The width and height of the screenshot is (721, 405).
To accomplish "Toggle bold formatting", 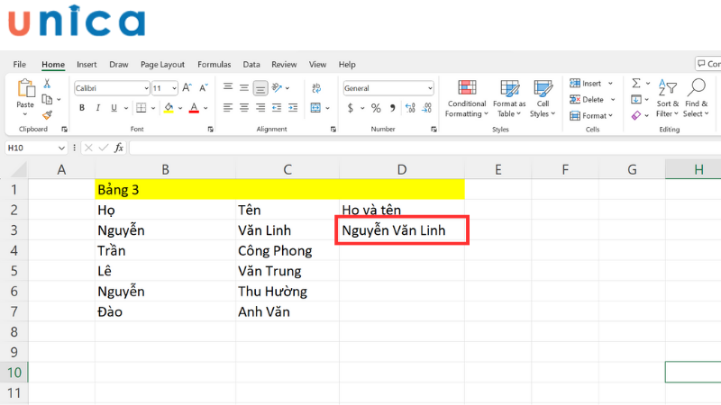I will [82, 108].
